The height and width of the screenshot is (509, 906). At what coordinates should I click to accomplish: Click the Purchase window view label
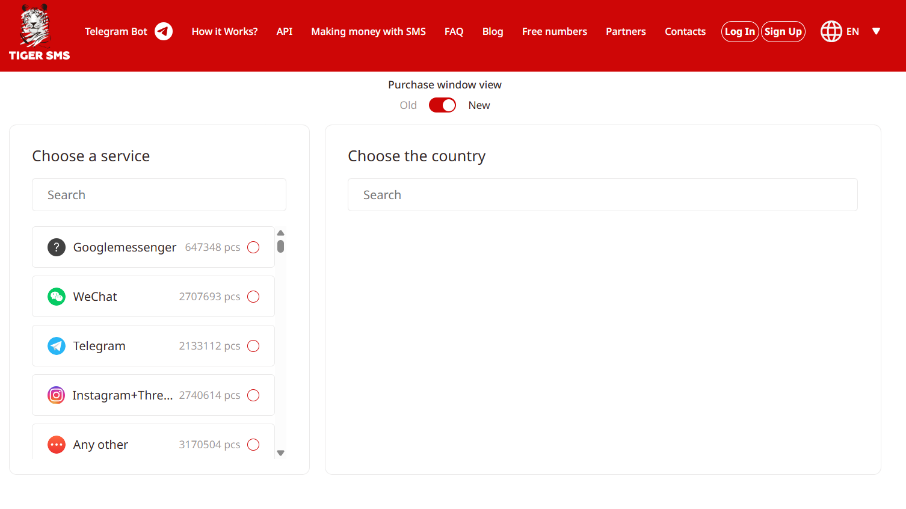point(445,85)
